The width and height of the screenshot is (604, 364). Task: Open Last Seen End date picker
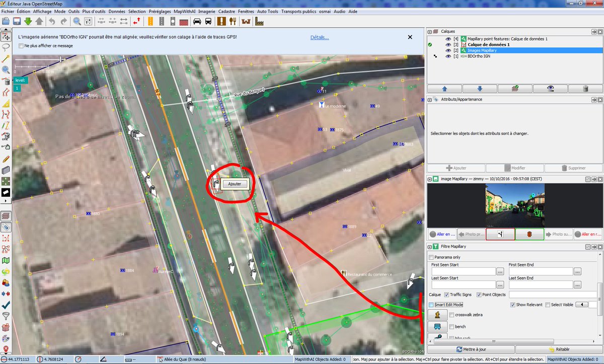click(x=577, y=284)
